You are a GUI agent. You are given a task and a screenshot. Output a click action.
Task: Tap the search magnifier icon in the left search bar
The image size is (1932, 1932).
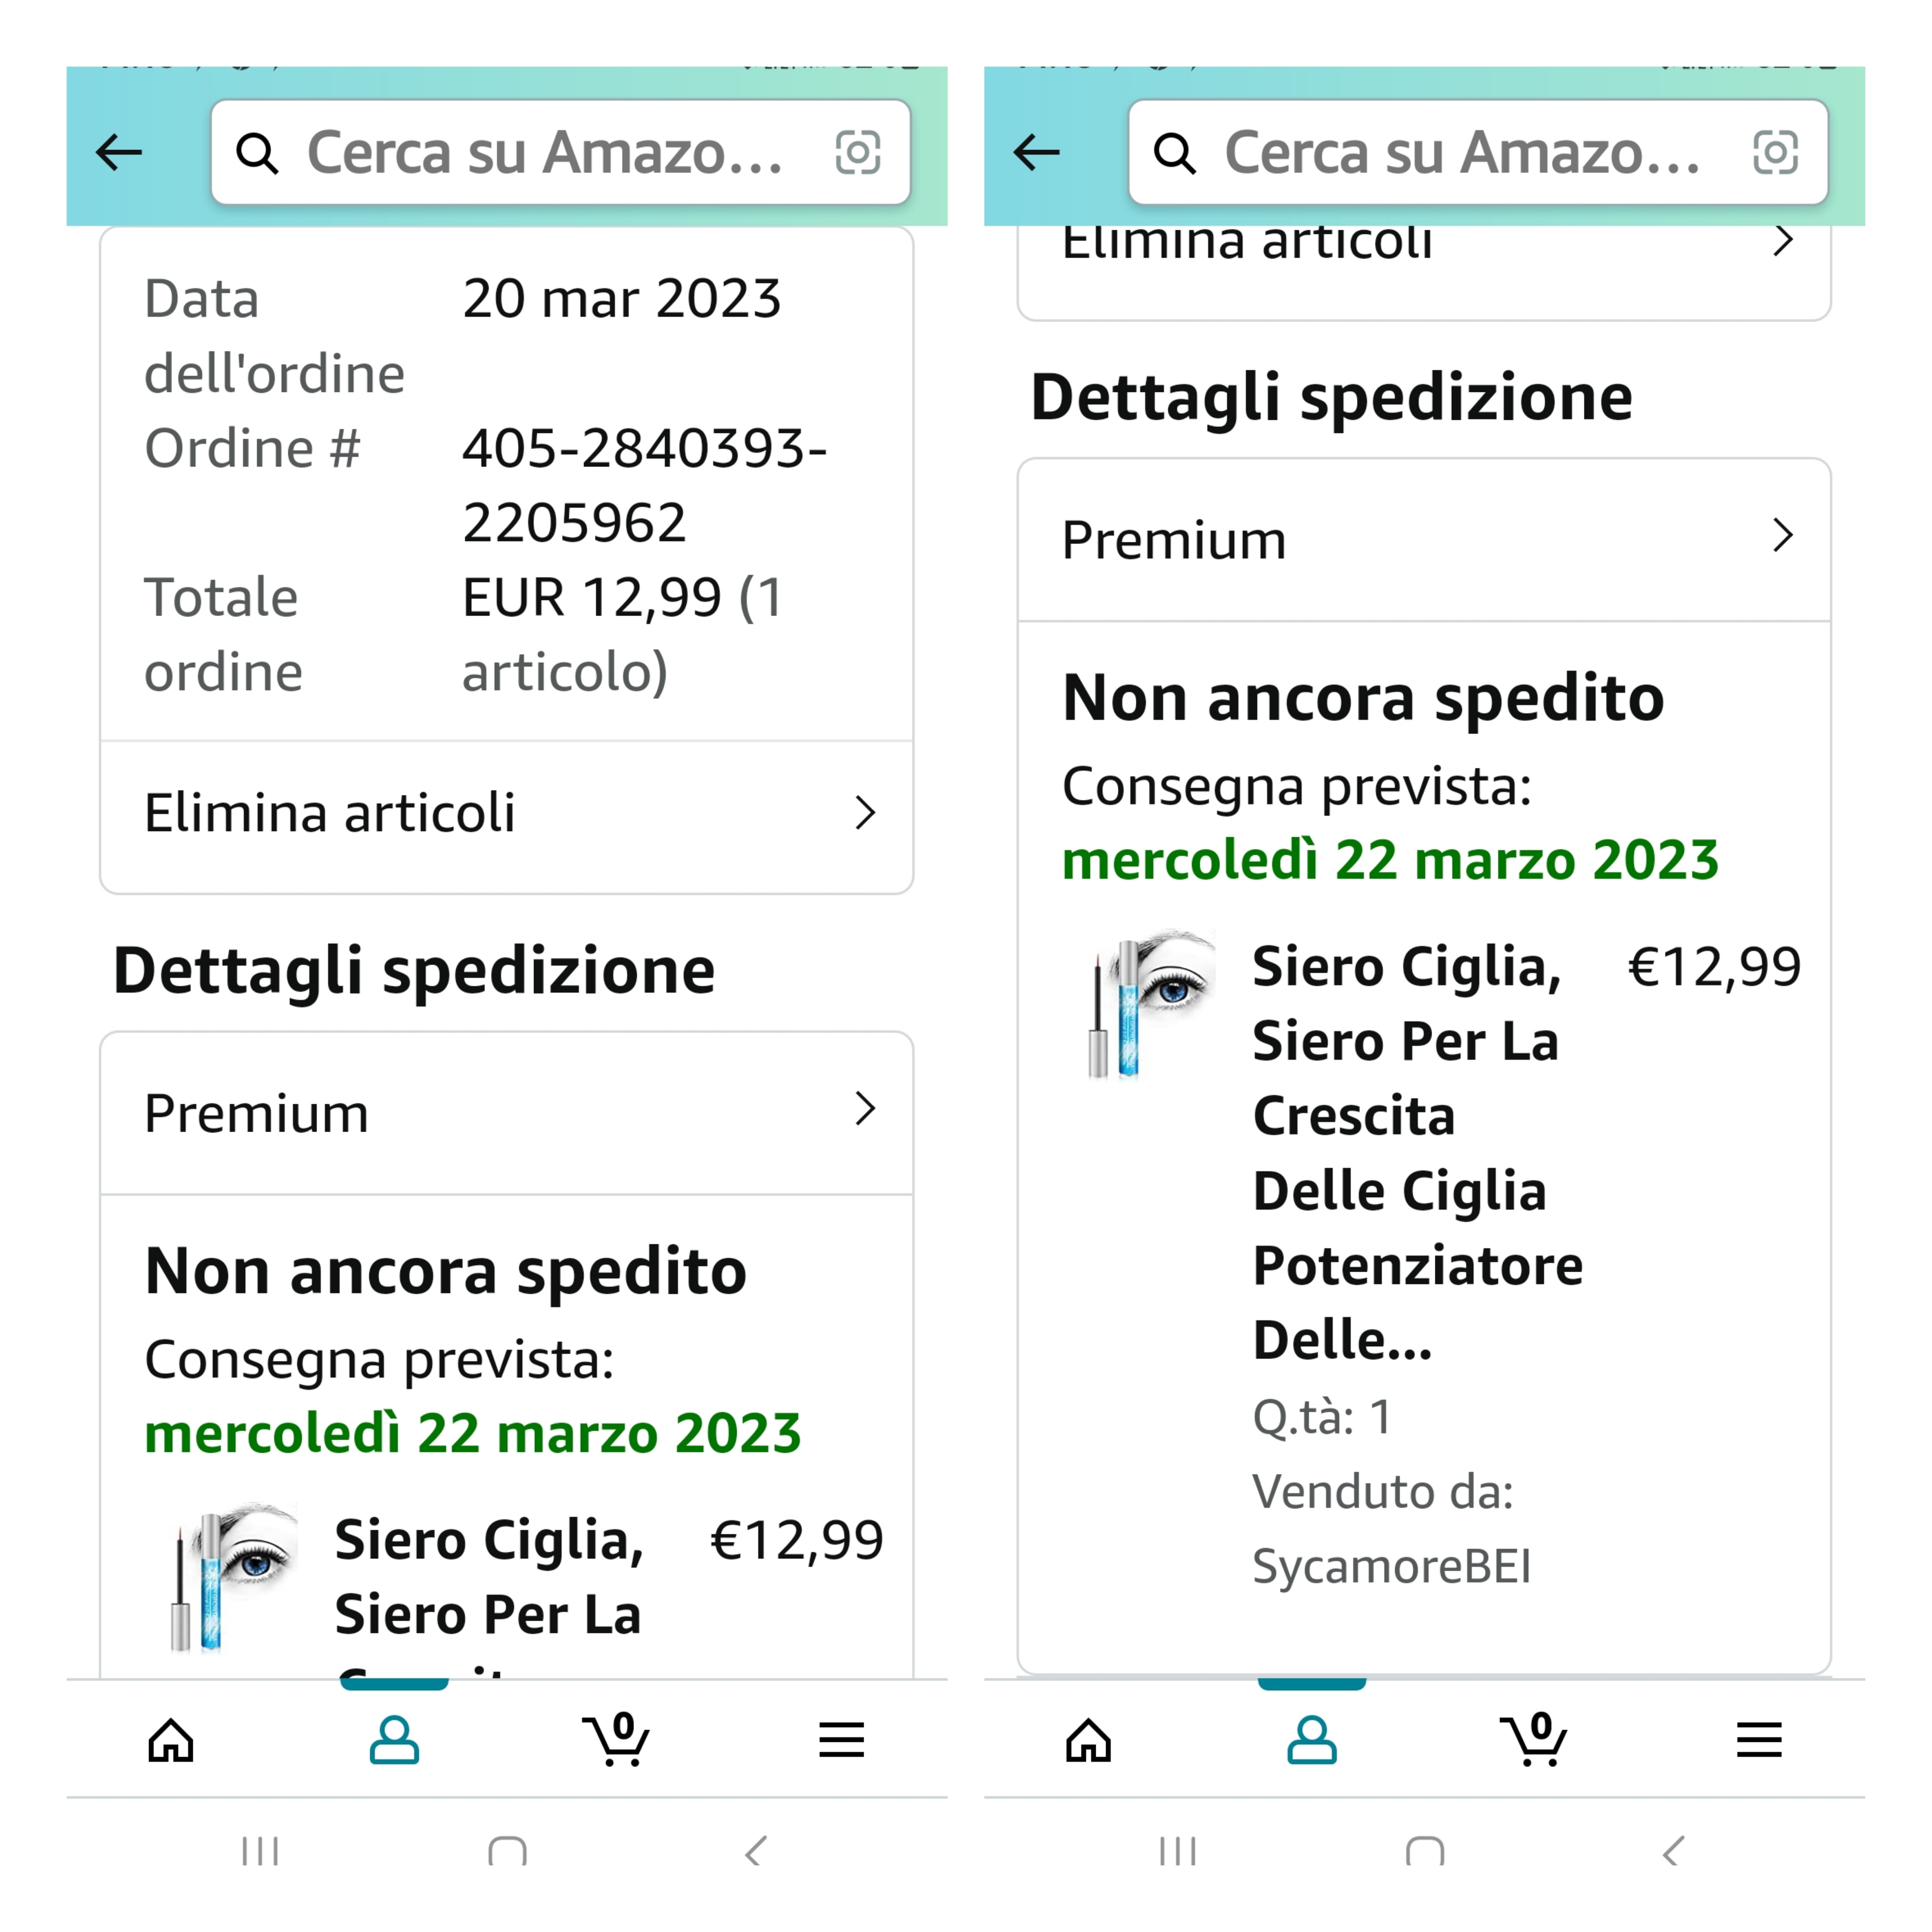257,154
